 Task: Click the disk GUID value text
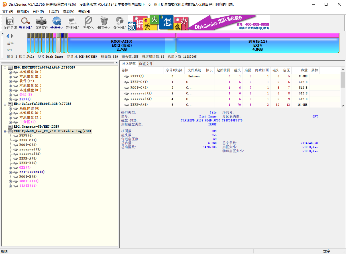click(211, 120)
